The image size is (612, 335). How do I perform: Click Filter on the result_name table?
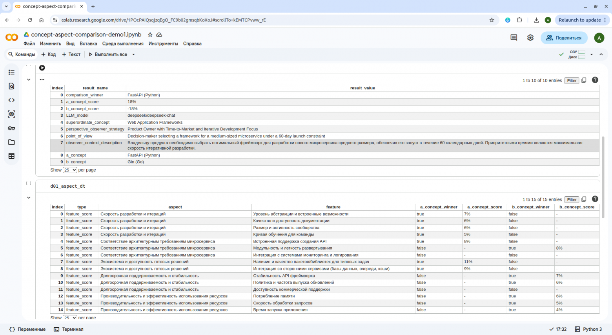(572, 80)
